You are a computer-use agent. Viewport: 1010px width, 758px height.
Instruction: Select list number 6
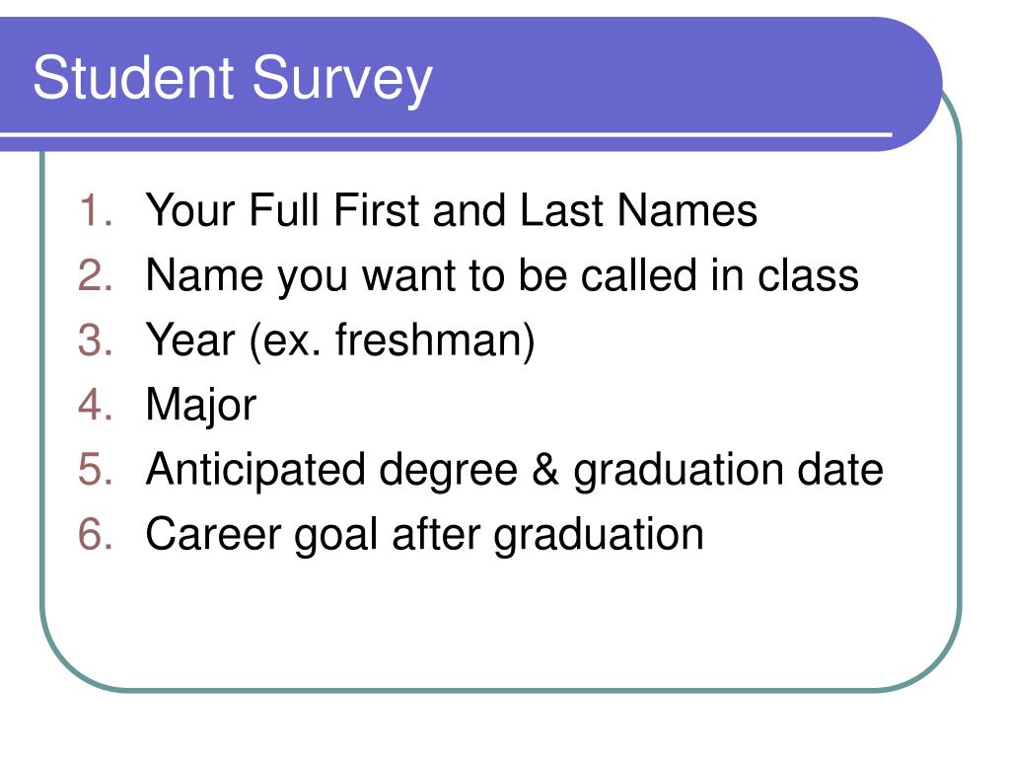click(x=96, y=534)
